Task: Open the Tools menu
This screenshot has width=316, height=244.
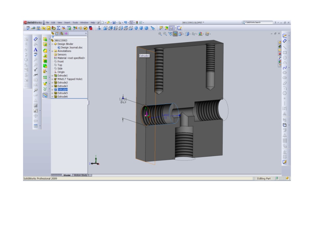Action: [x=75, y=23]
